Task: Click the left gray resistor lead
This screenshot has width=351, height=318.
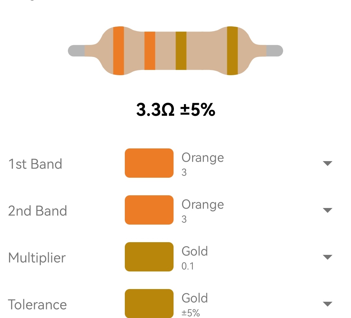Action: (x=76, y=51)
